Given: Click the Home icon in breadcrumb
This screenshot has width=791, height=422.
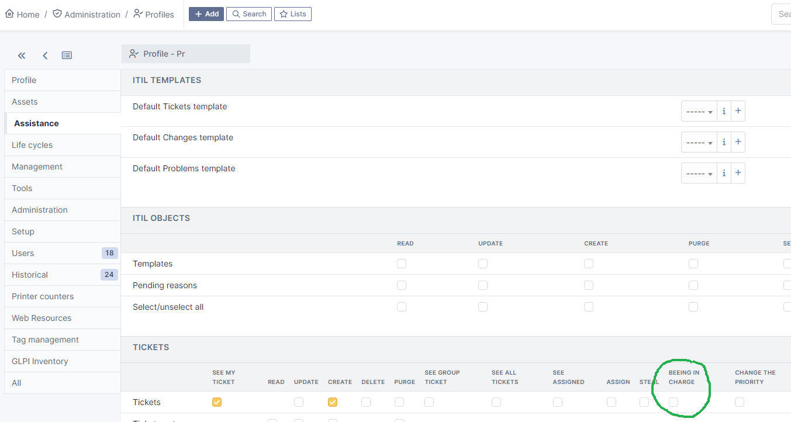Looking at the screenshot, I should 9,13.
